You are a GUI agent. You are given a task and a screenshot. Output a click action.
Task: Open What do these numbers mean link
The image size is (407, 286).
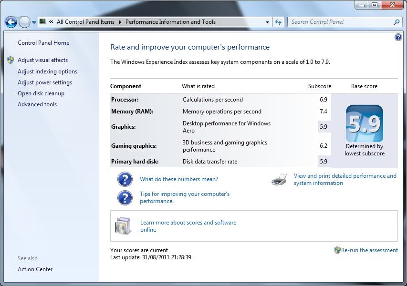pyautogui.click(x=179, y=179)
